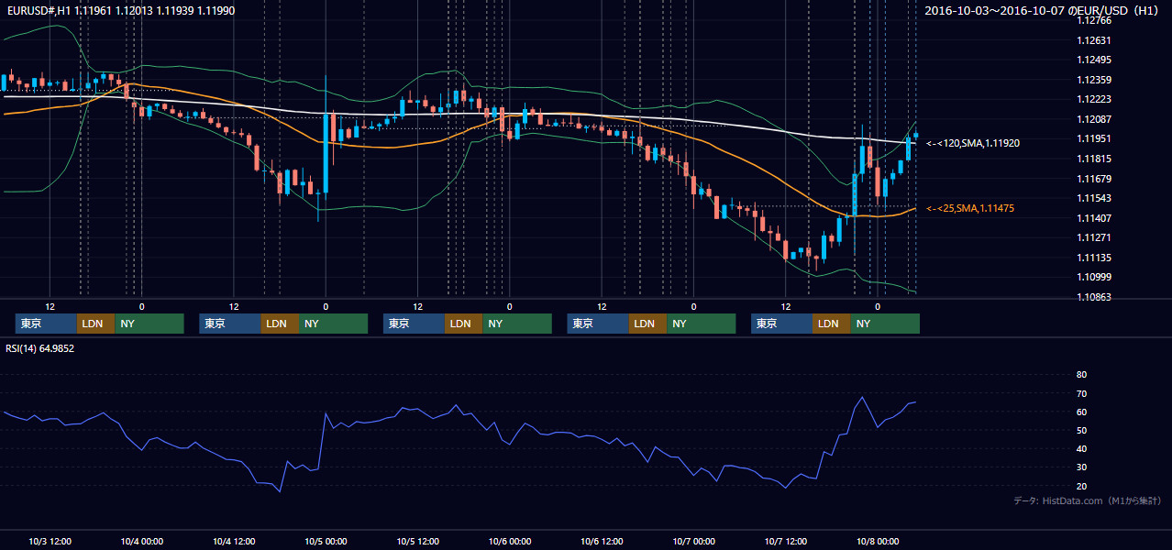Click price axis value 1.11951

(1093, 138)
